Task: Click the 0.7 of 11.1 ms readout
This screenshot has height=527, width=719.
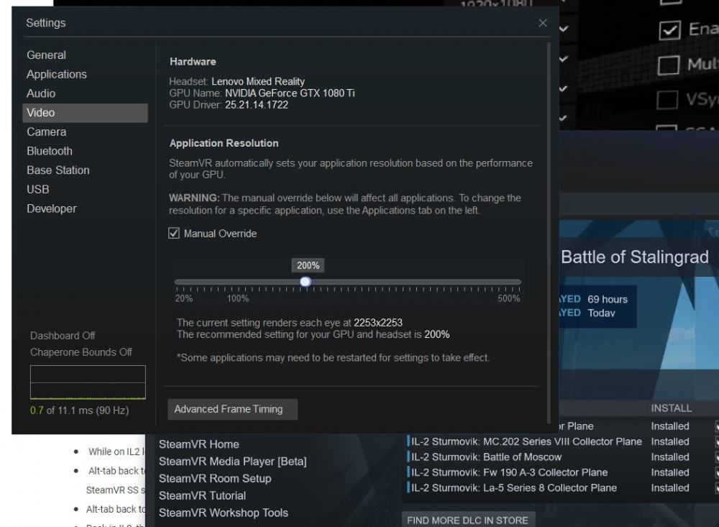Action: coord(79,411)
